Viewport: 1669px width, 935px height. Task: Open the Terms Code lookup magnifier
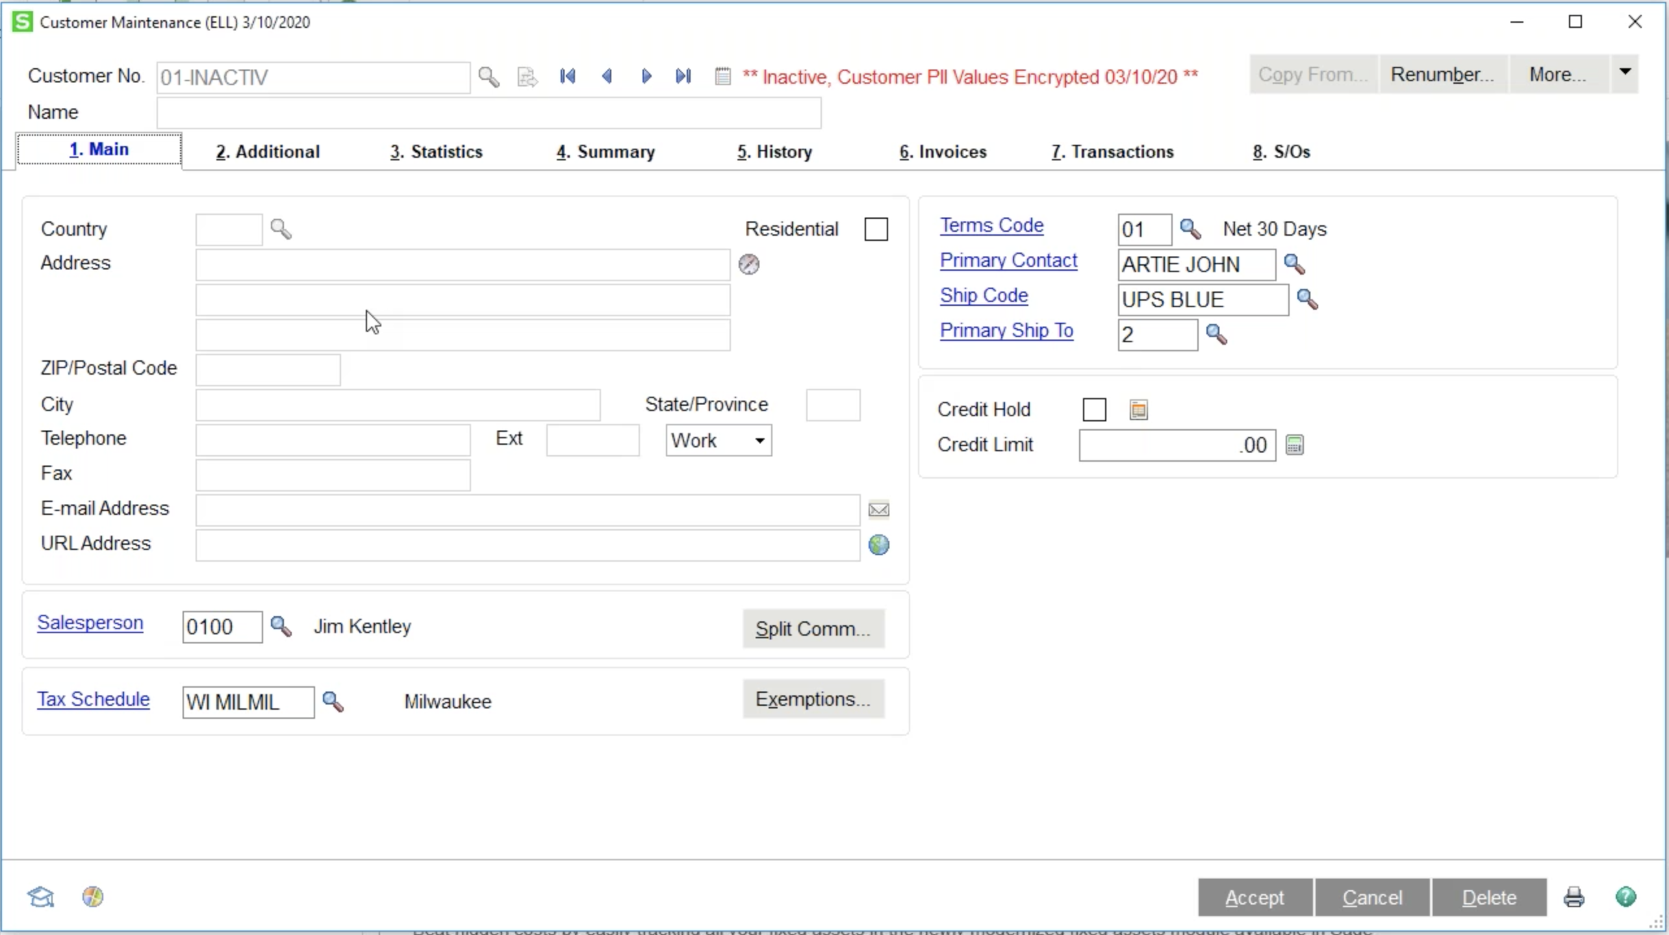click(x=1190, y=229)
